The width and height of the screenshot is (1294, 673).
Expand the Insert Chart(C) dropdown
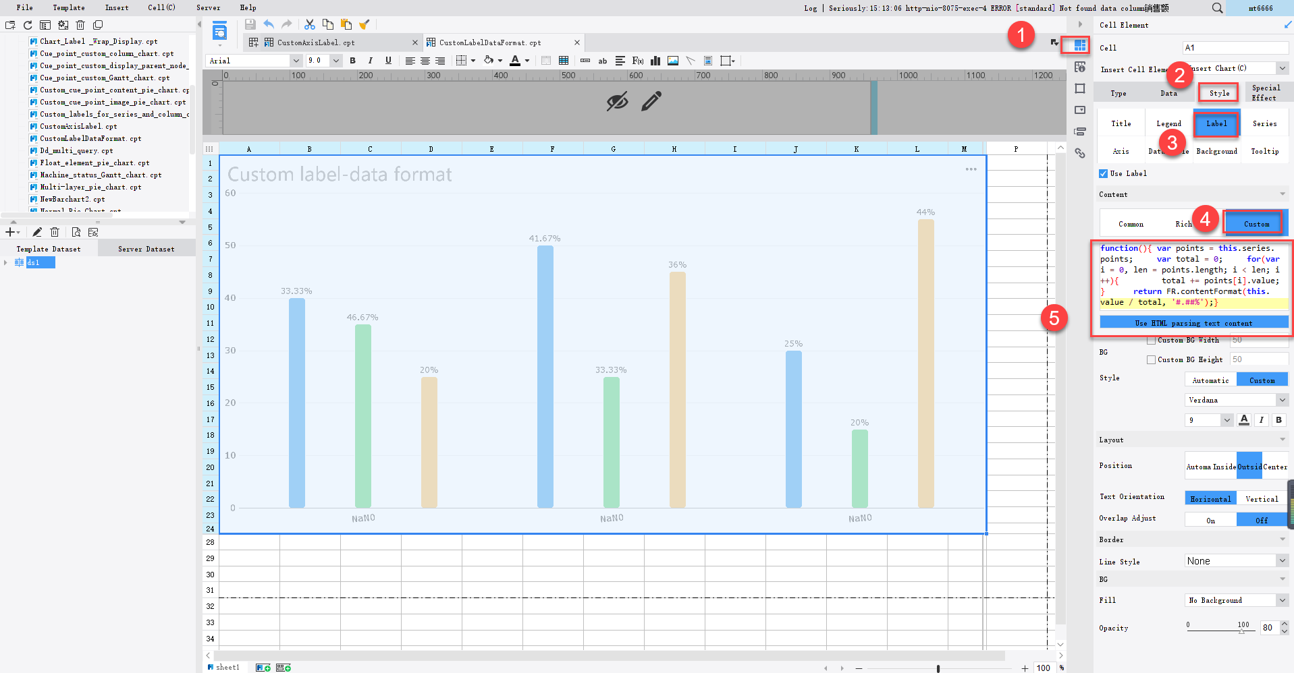pos(1282,68)
